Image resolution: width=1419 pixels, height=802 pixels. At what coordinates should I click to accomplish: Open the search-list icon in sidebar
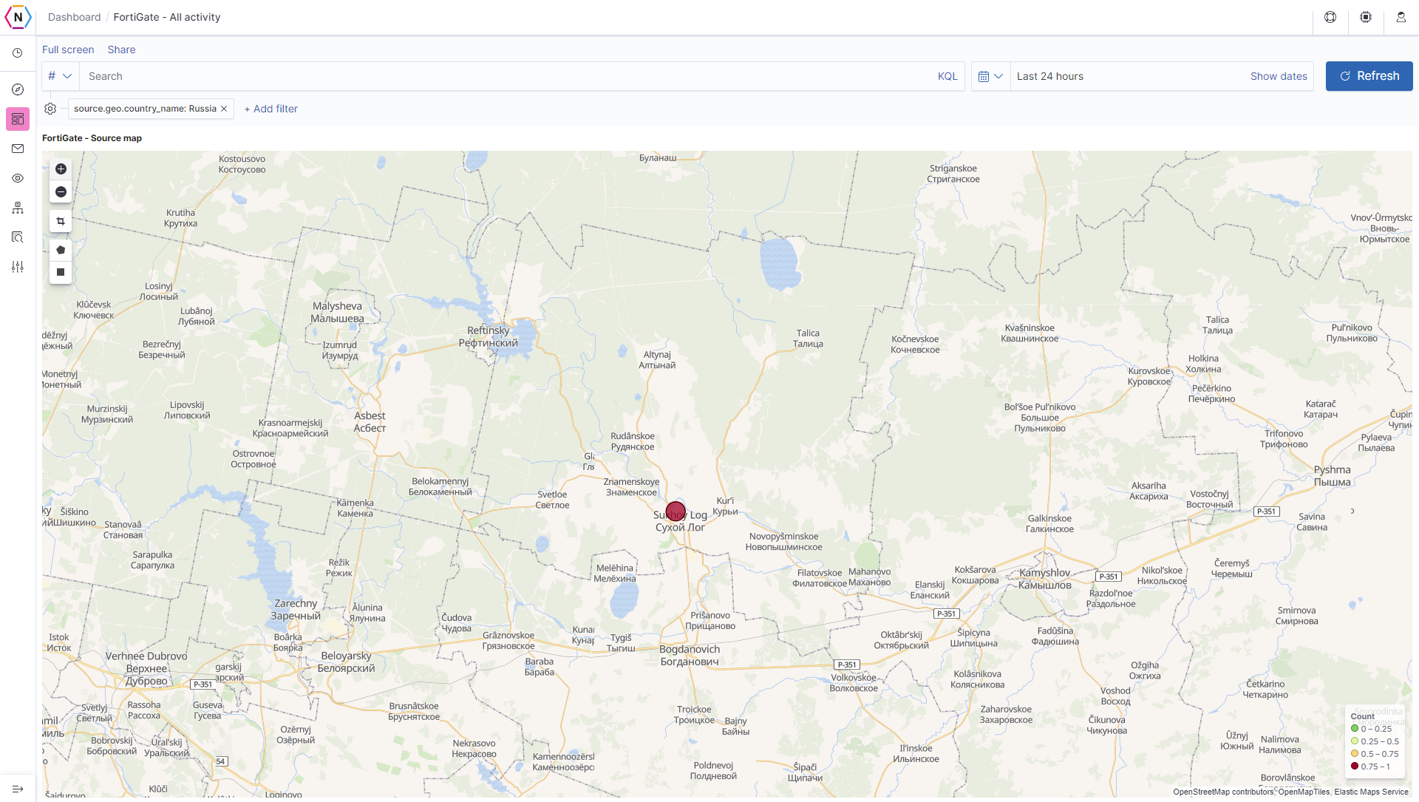pyautogui.click(x=18, y=237)
